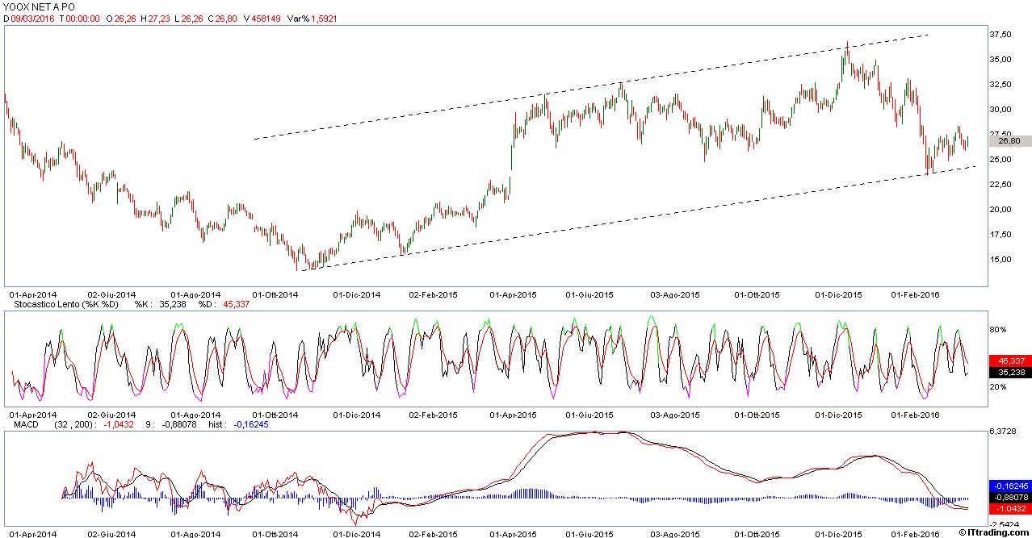The height and width of the screenshot is (538, 1032).
Task: Click the Stocastico Lento indicator label
Action: tap(63, 304)
